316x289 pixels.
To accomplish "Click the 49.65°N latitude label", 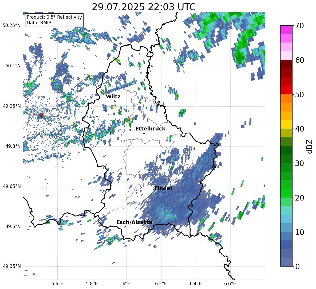I will [x=12, y=186].
